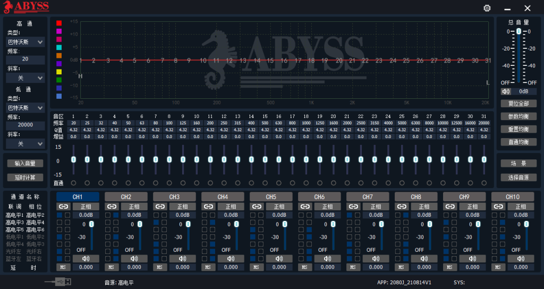Click the 输入音量 button
The height and width of the screenshot is (289, 544).
point(25,164)
